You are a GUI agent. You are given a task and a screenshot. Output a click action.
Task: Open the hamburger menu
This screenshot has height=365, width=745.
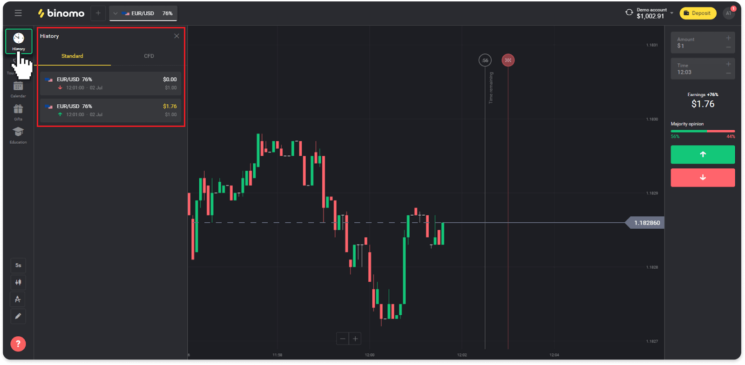tap(18, 13)
